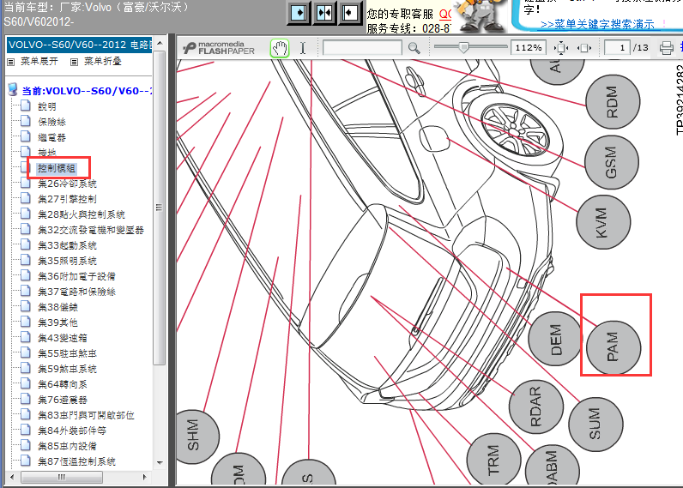Click the search text field in FlashPaper toolbar

click(x=362, y=47)
